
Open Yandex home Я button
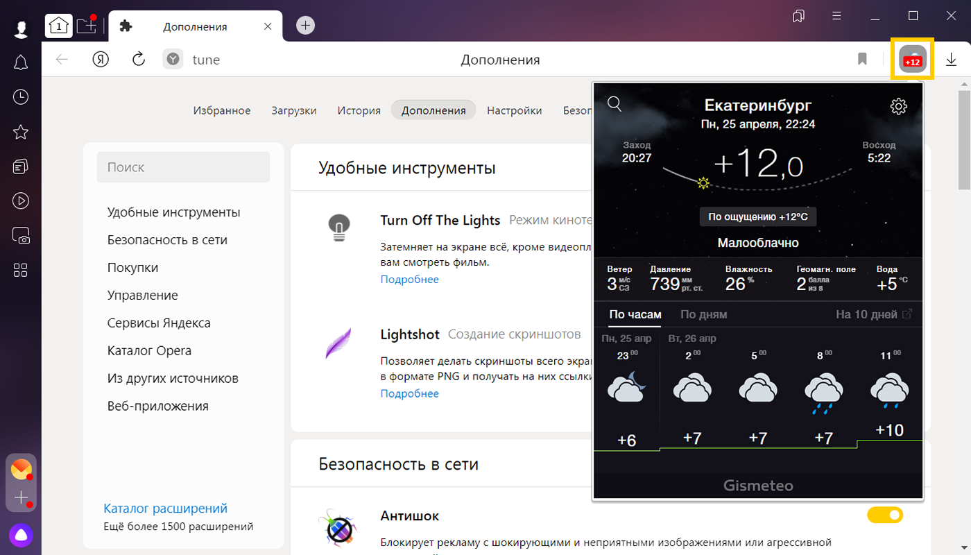tap(101, 59)
